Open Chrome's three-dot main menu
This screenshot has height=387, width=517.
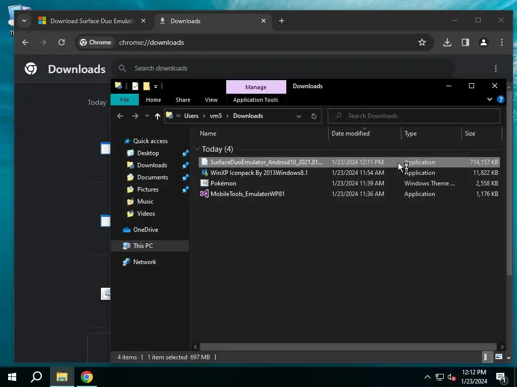pyautogui.click(x=501, y=42)
